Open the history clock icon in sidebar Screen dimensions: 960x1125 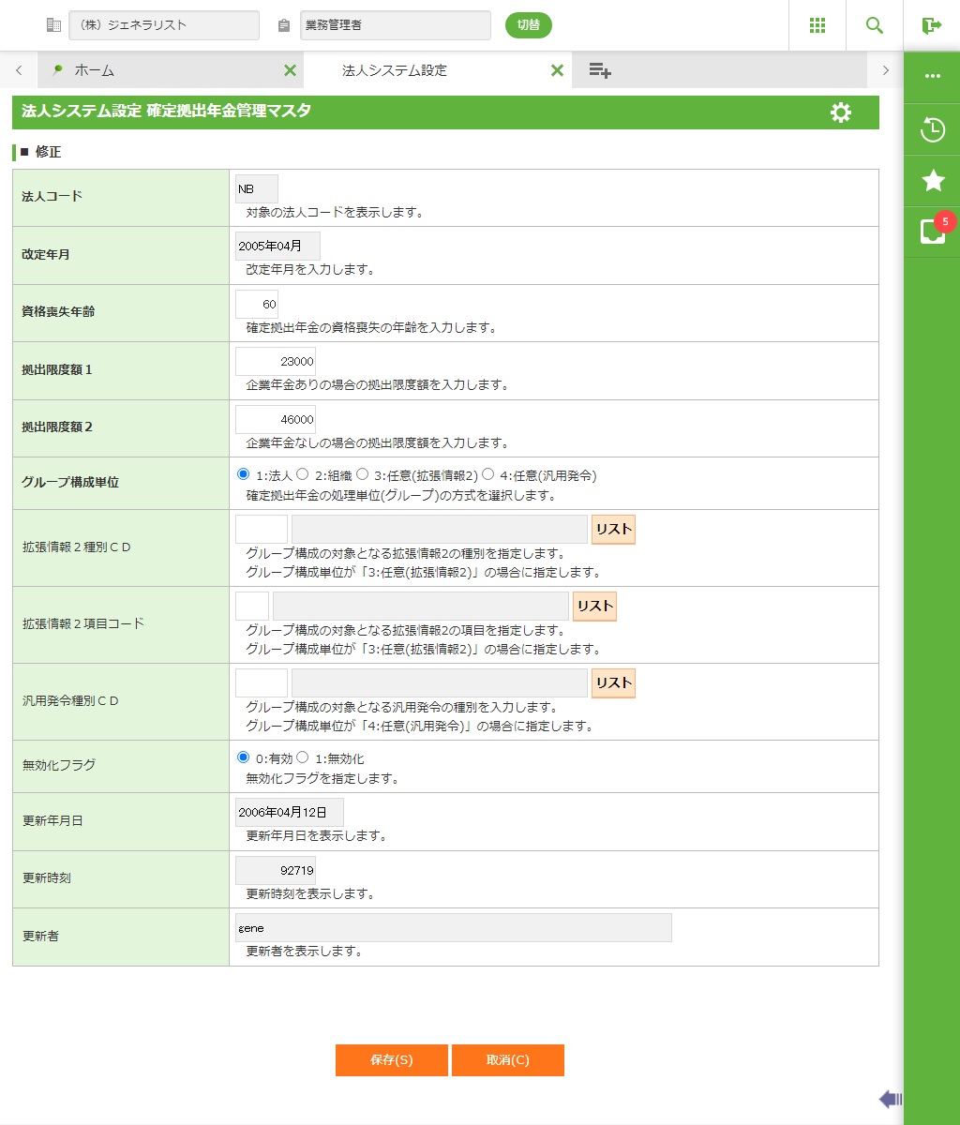[932, 129]
